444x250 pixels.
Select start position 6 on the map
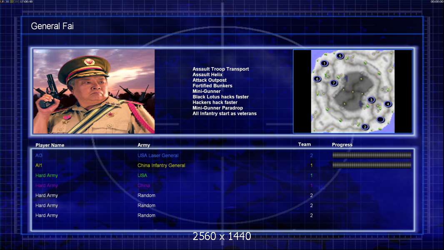pyautogui.click(x=317, y=79)
